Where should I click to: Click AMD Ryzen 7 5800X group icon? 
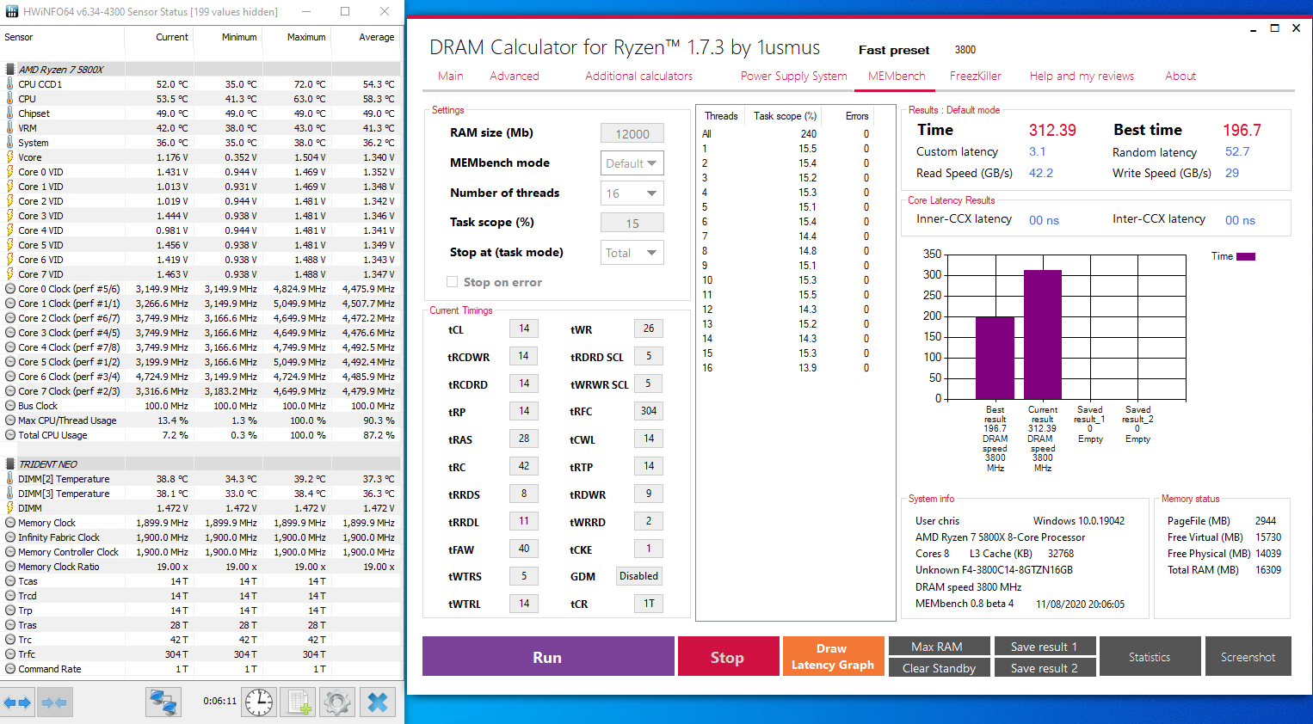[10, 70]
